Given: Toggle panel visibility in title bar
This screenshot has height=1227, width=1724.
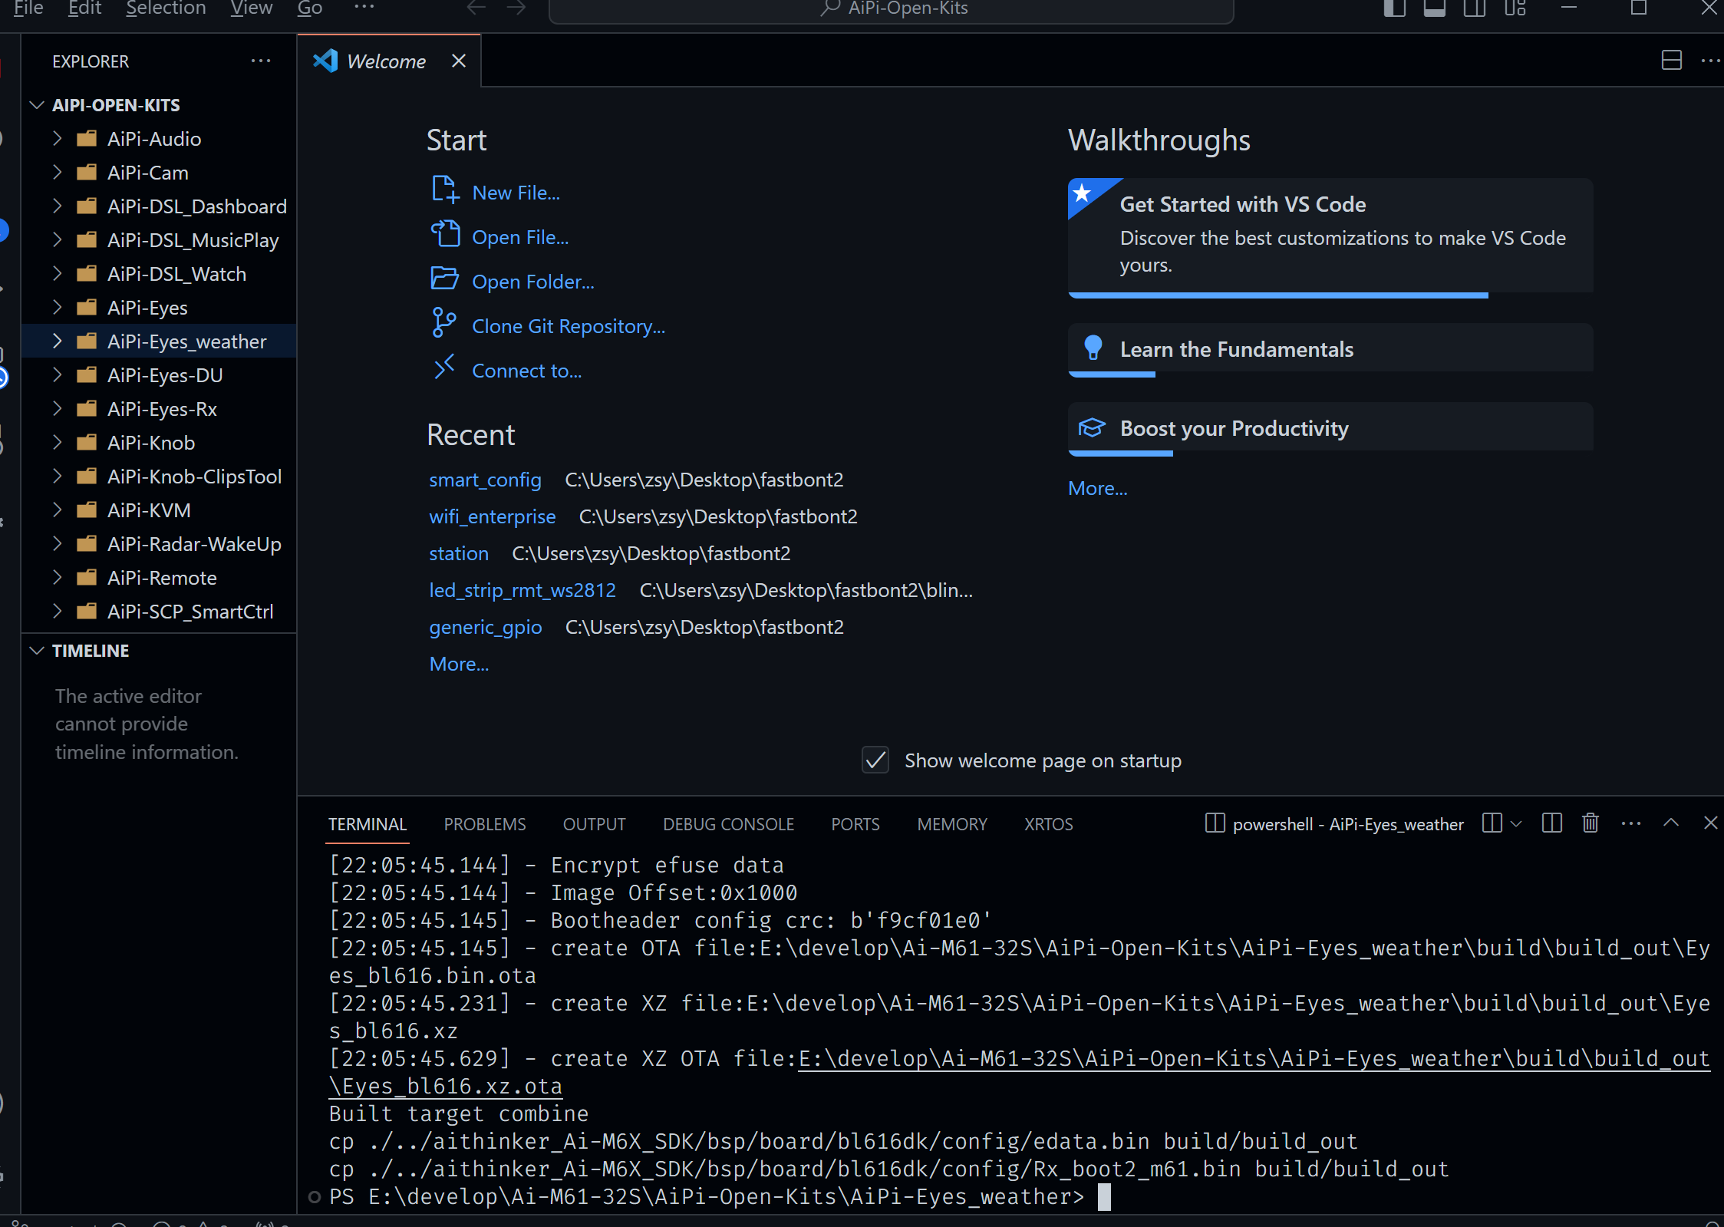Looking at the screenshot, I should (x=1434, y=8).
